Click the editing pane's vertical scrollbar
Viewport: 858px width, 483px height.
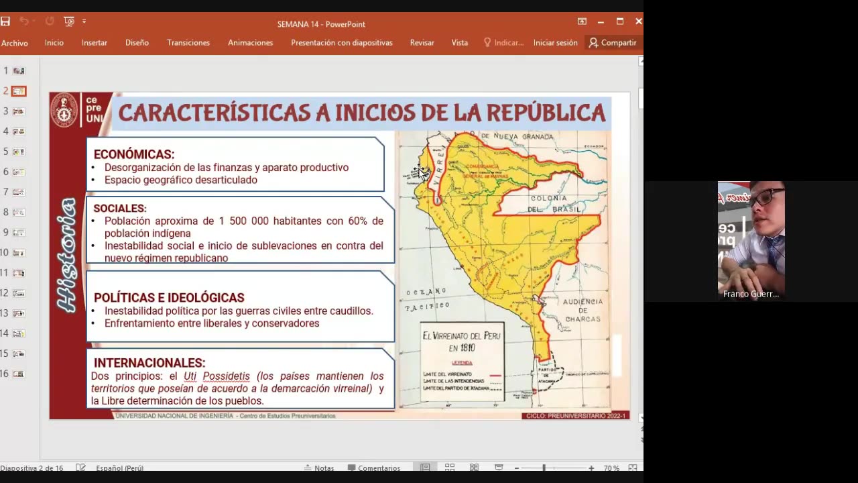641,241
